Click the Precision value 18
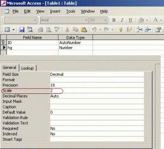This screenshot has height=149, width=164. pos(97,85)
